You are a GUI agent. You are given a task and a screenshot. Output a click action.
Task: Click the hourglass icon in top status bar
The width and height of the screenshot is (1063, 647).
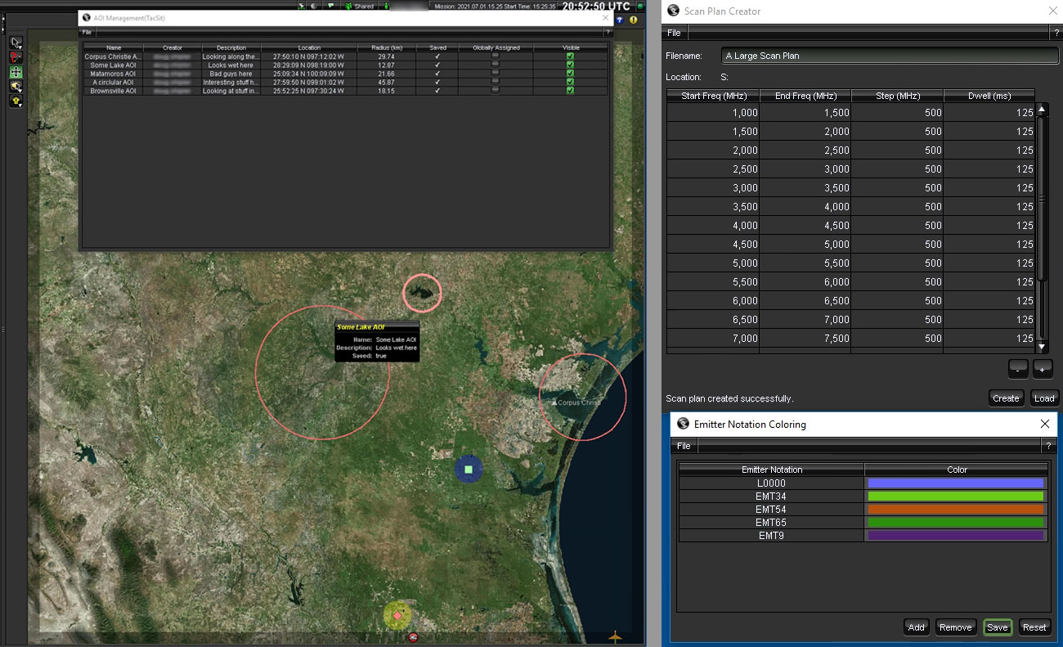click(301, 6)
